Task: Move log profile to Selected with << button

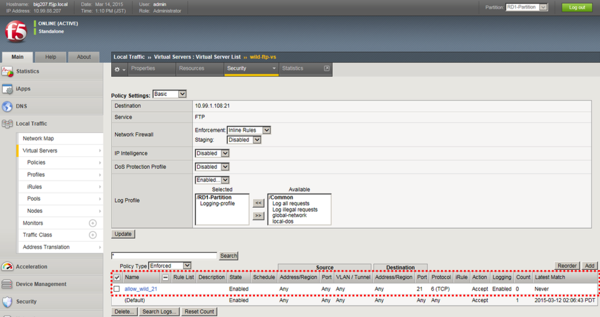Action: (x=258, y=203)
